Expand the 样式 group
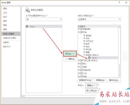Screen dimensions: 130x105 [x=84, y=46]
